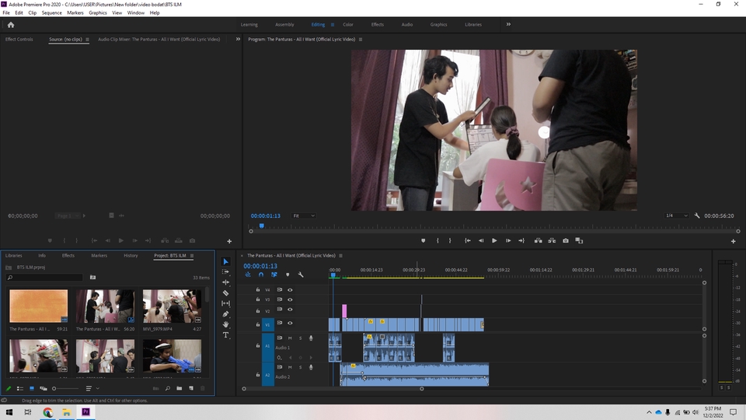Screen dimensions: 746x420
Task: Toggle Linked Selection in timeline
Action: (x=274, y=275)
